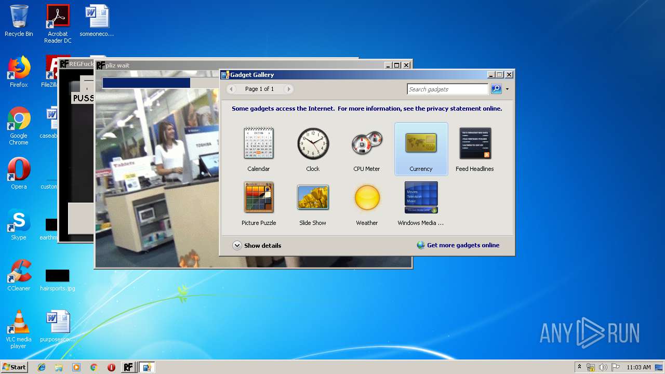Select the Slide Show gadget
This screenshot has height=374, width=665.
point(313,203)
